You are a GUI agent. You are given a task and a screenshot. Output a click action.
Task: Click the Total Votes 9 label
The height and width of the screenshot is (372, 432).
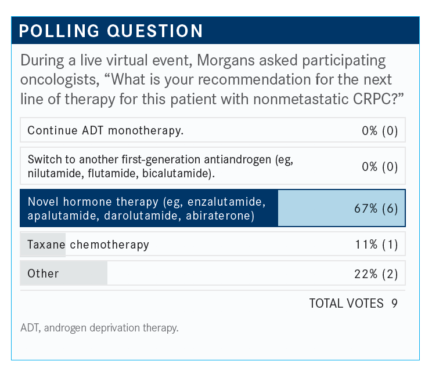tap(353, 304)
